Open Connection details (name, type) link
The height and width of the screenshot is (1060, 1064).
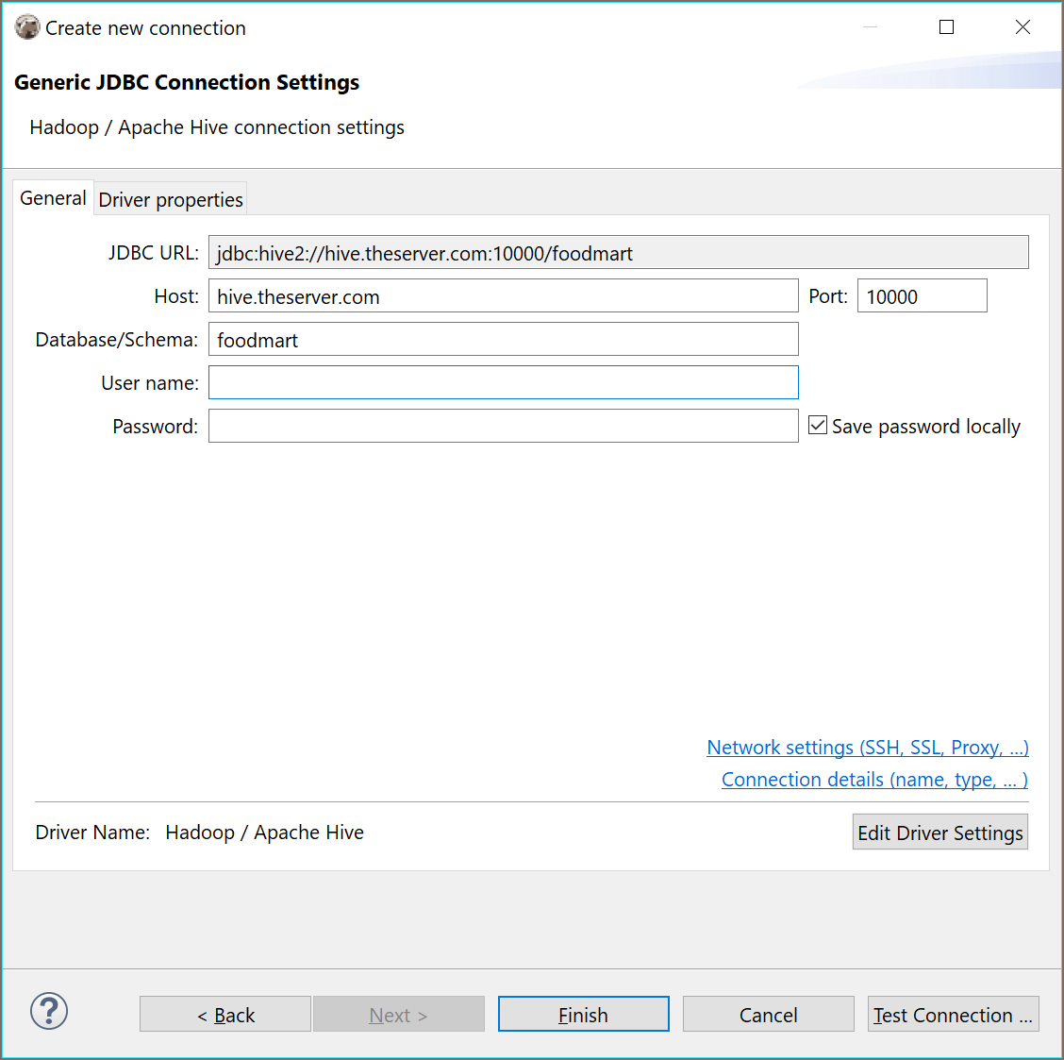point(873,780)
